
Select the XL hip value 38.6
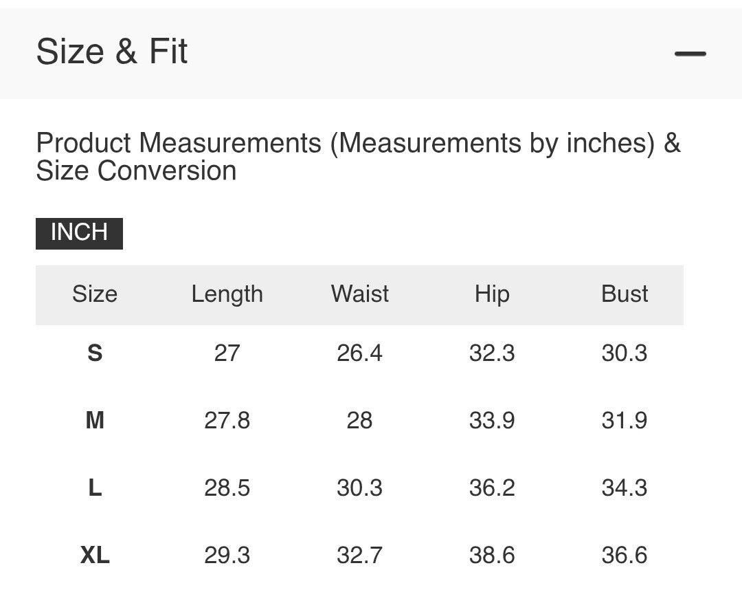(492, 555)
